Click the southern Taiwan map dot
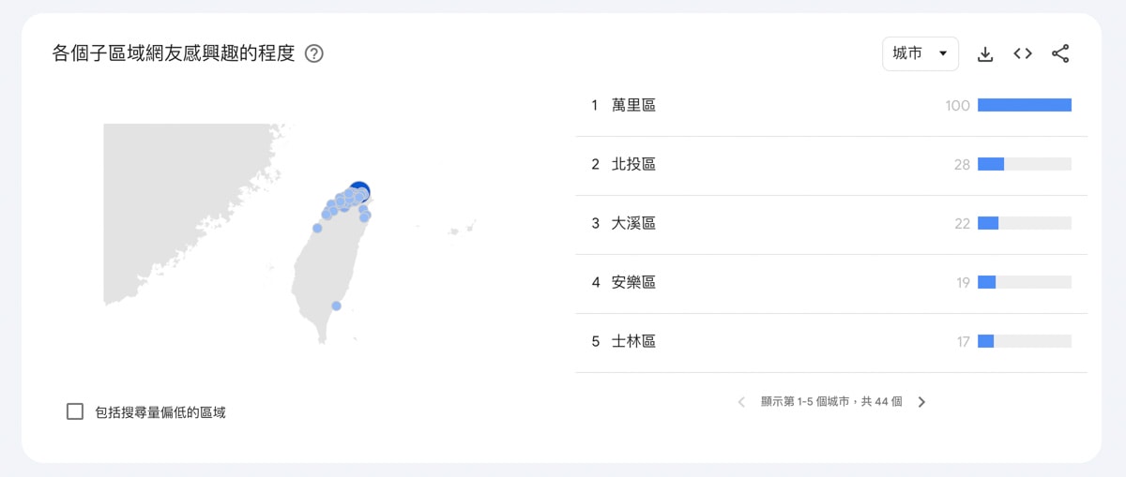This screenshot has width=1126, height=477. (336, 306)
